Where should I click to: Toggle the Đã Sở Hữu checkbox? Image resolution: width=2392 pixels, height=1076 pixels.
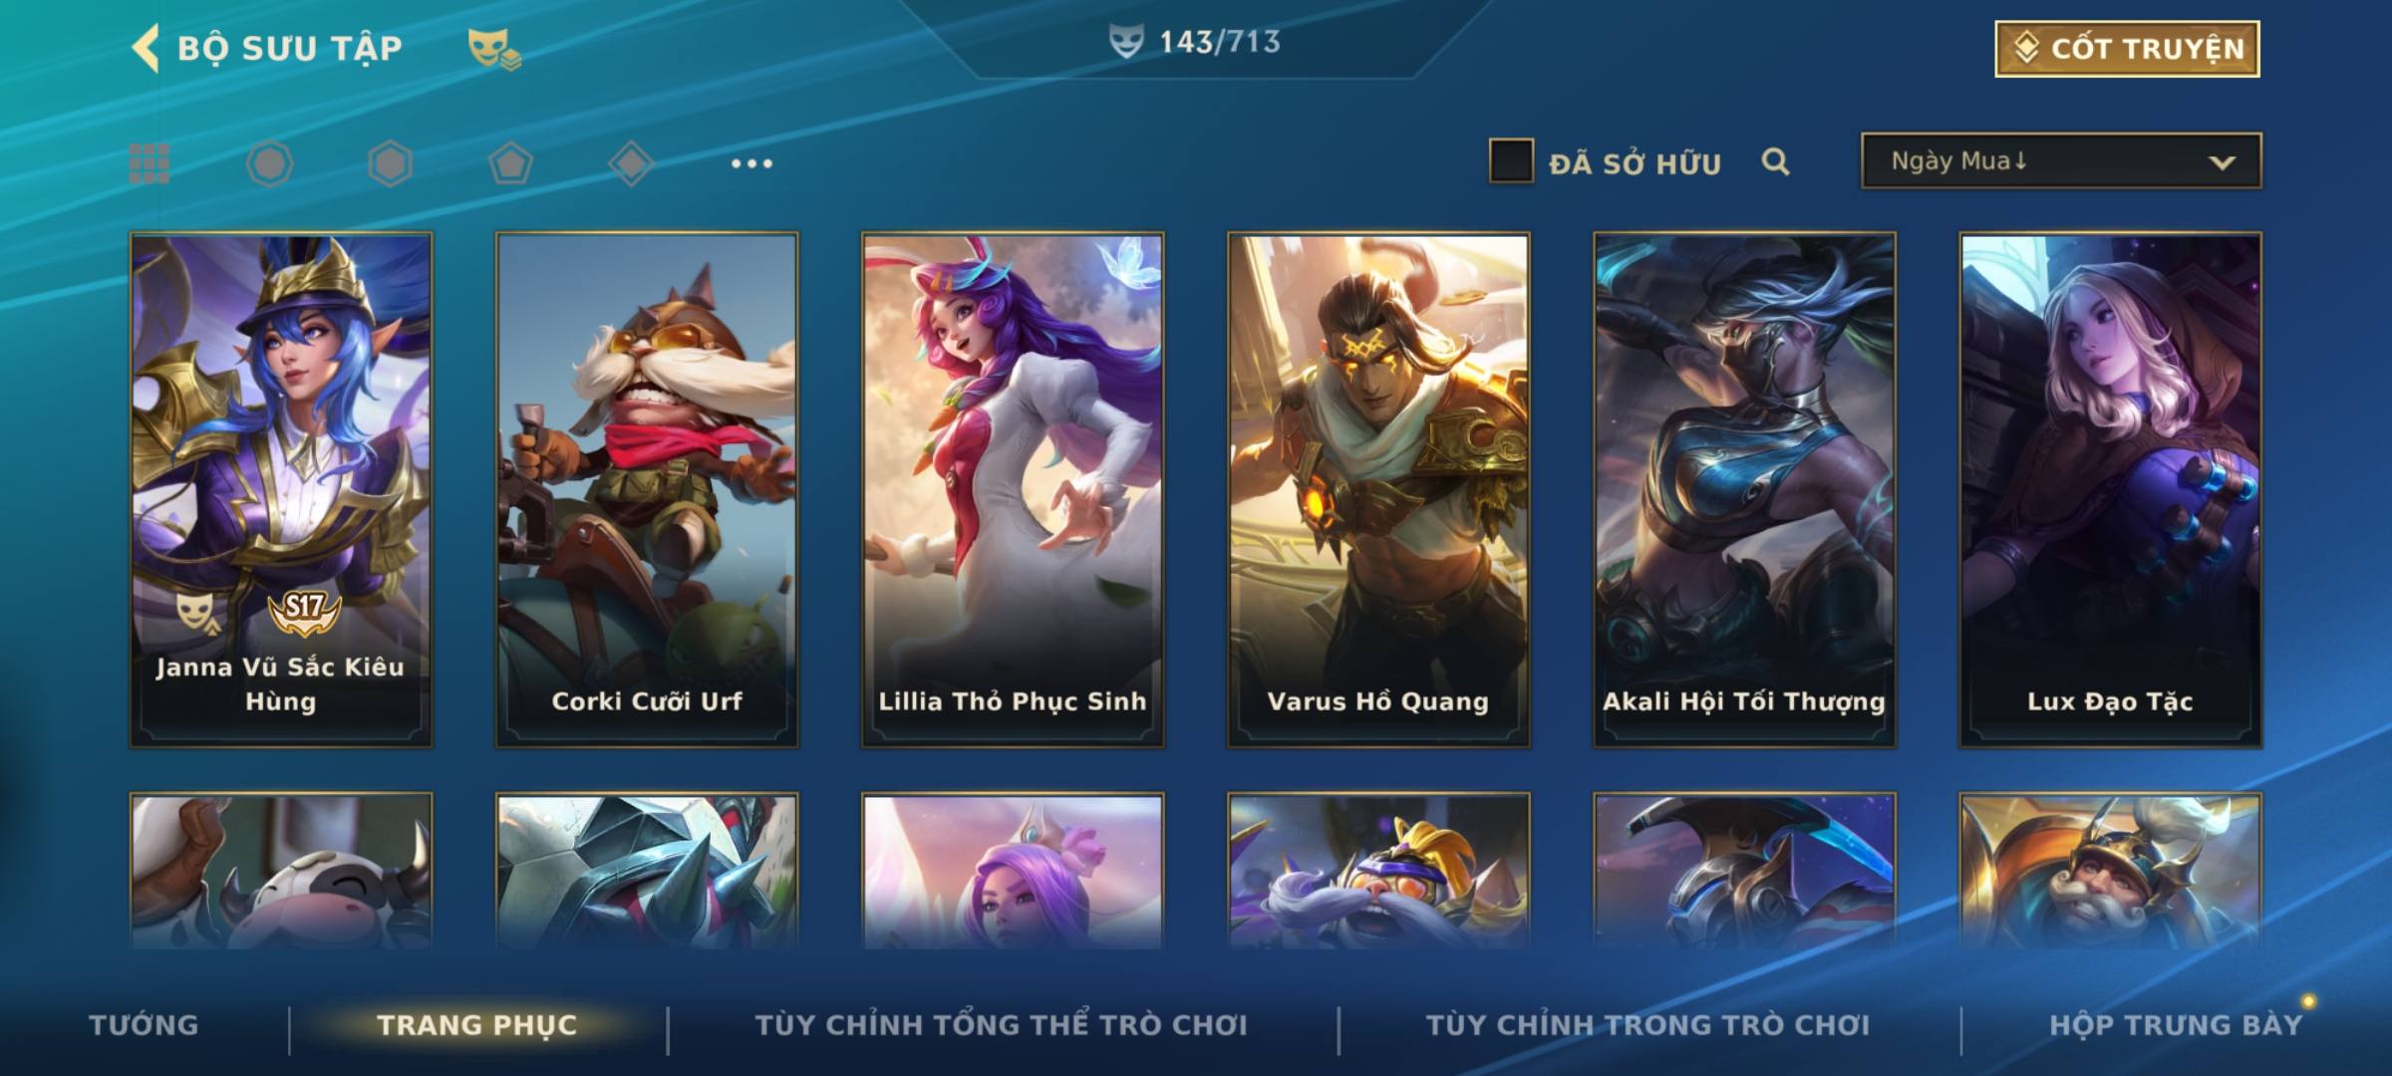(1511, 161)
